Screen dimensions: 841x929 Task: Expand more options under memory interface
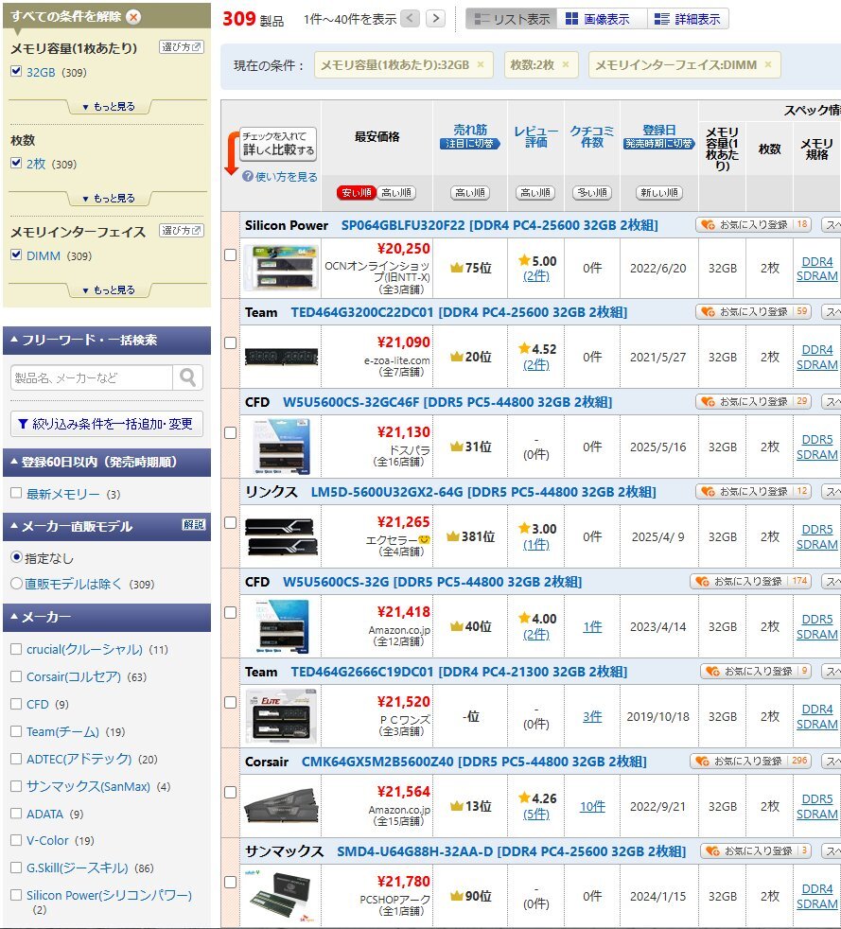pos(108,290)
